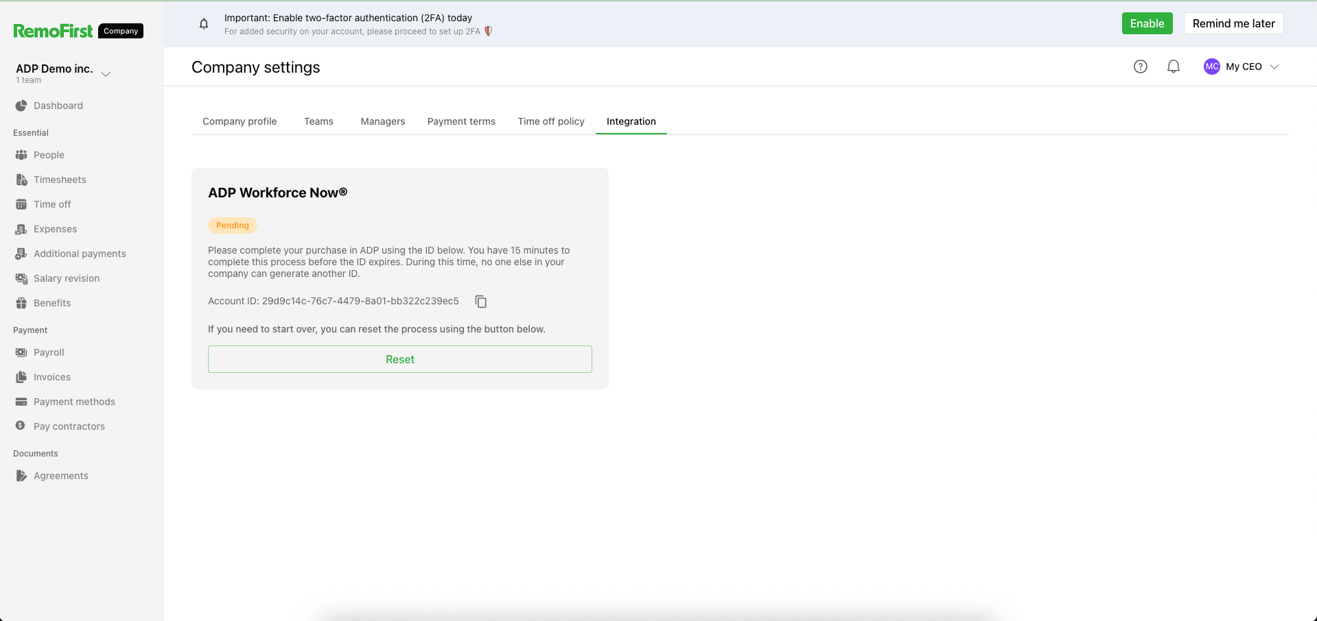1317x621 pixels.
Task: Copy the Account ID with copy icon
Action: click(481, 302)
